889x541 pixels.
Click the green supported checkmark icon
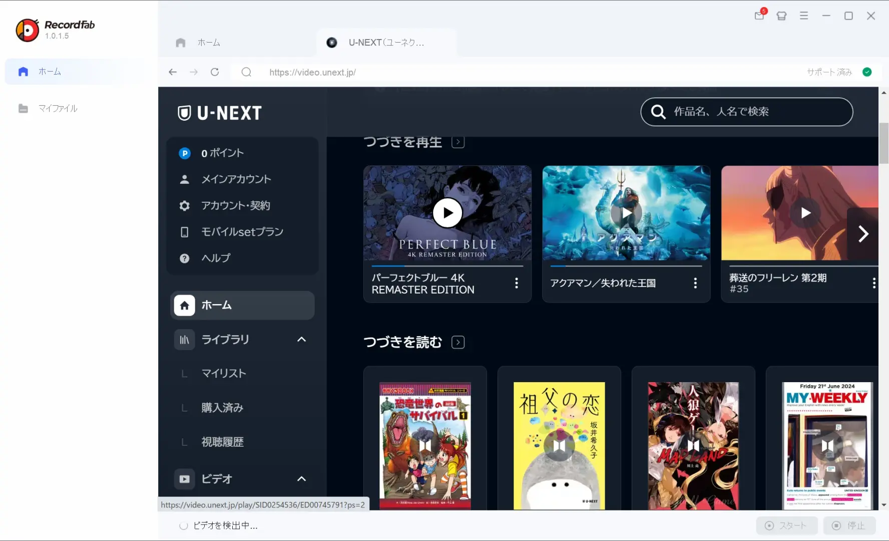point(867,72)
